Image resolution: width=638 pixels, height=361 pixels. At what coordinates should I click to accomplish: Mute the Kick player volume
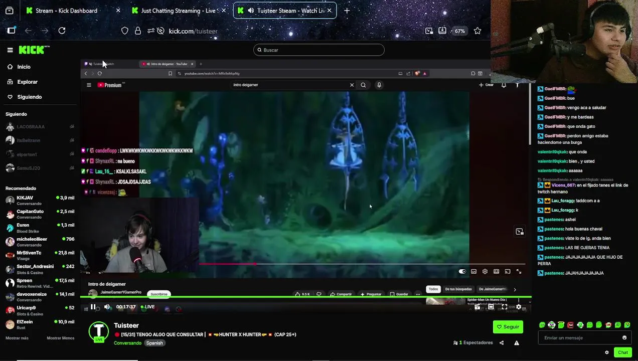click(107, 307)
